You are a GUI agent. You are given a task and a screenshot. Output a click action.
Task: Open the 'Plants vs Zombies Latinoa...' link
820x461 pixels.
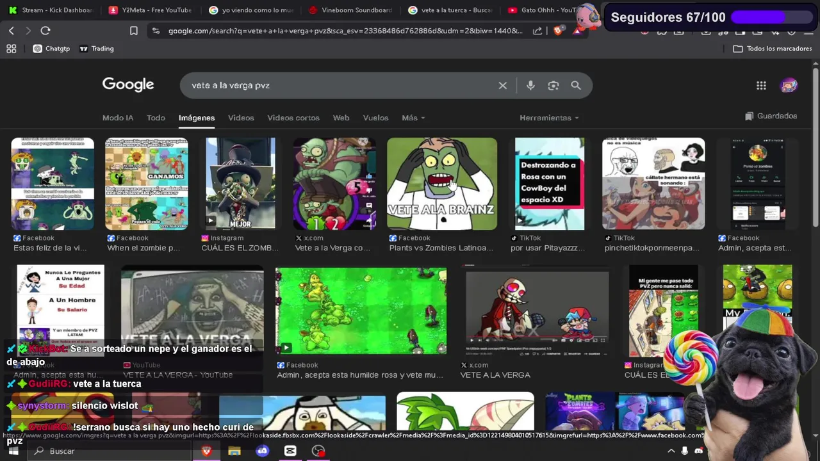tap(441, 248)
